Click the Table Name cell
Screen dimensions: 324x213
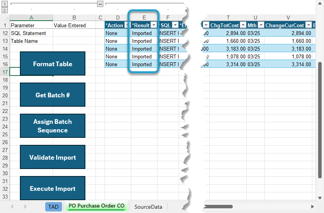pyautogui.click(x=32, y=41)
